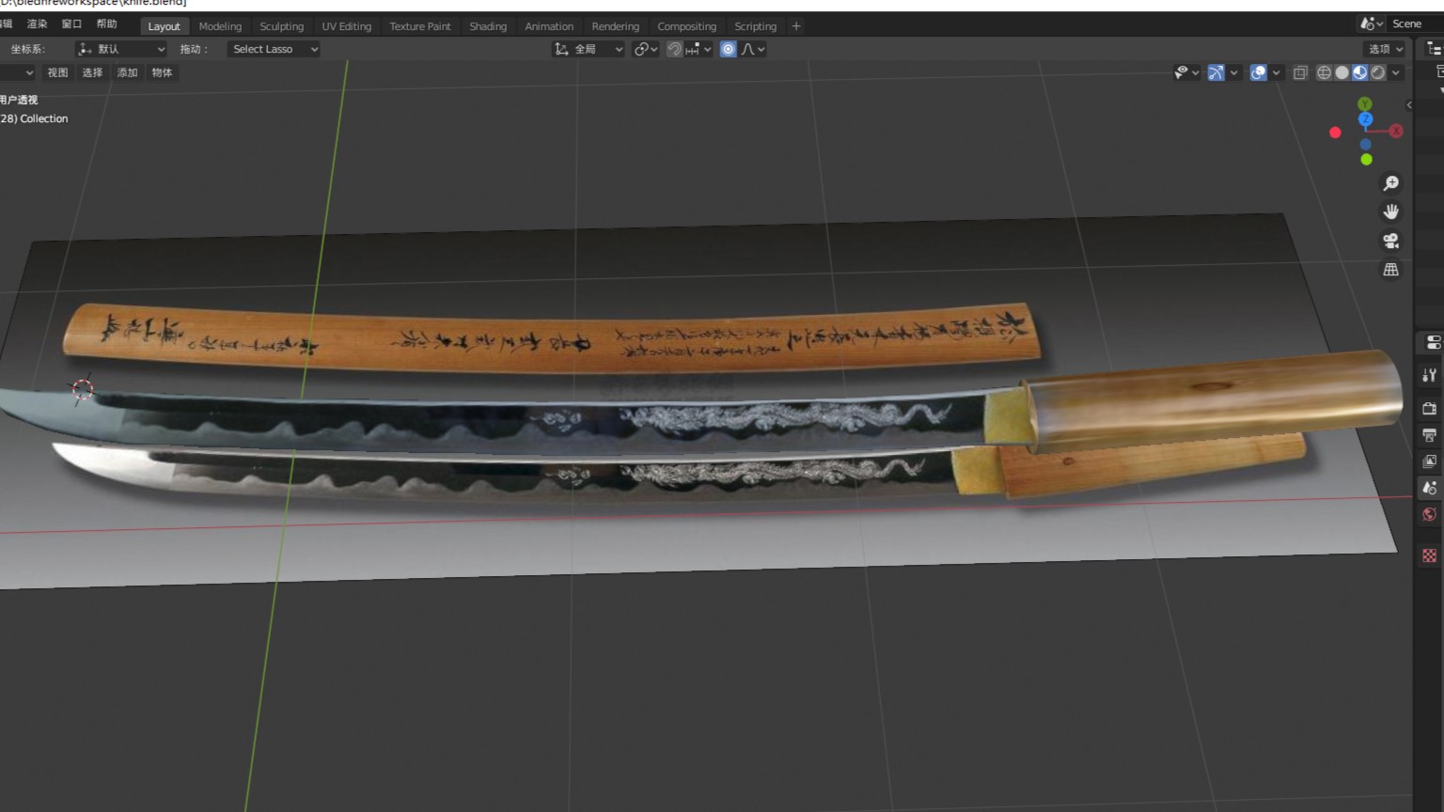This screenshot has height=812, width=1444.
Task: Open the Render properties tab icon
Action: [x=1429, y=409]
